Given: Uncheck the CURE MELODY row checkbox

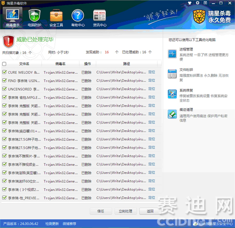Looking at the screenshot, I should tap(4, 72).
